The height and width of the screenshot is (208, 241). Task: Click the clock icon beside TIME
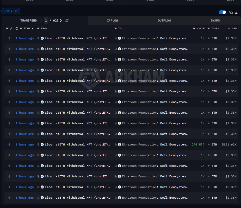17,29
